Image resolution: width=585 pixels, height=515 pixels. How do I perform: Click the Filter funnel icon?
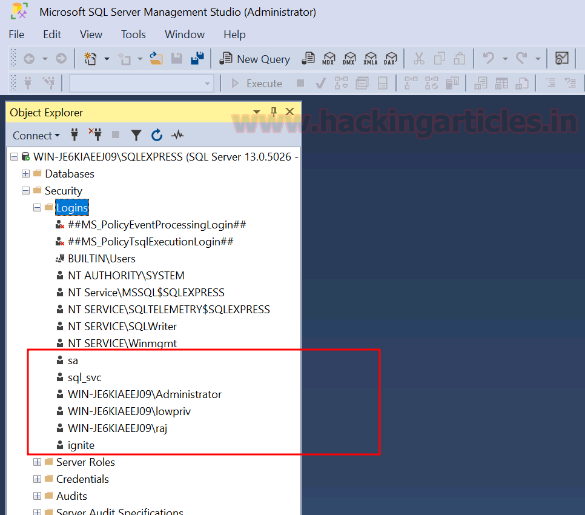[x=136, y=135]
